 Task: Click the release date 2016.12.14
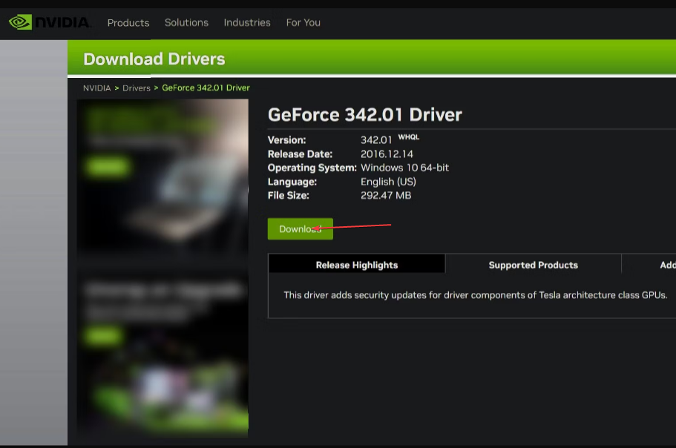[387, 154]
